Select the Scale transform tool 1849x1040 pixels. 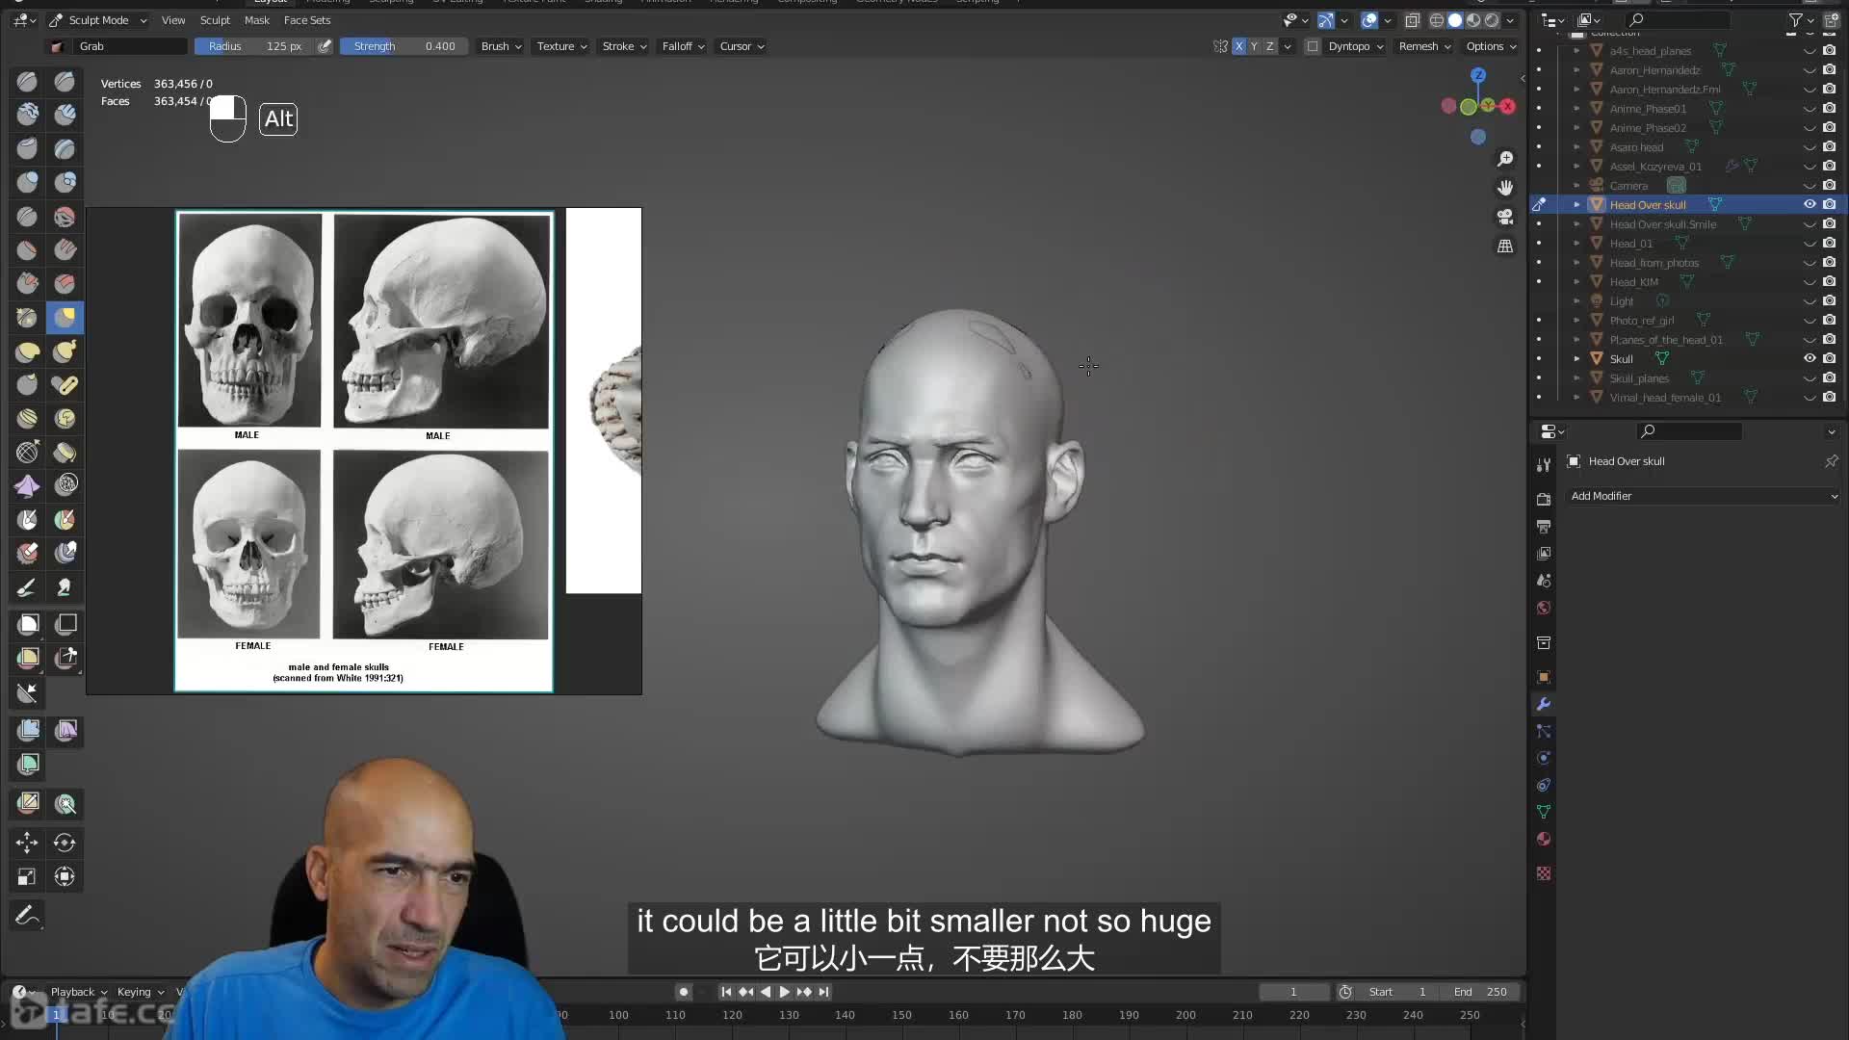click(27, 876)
